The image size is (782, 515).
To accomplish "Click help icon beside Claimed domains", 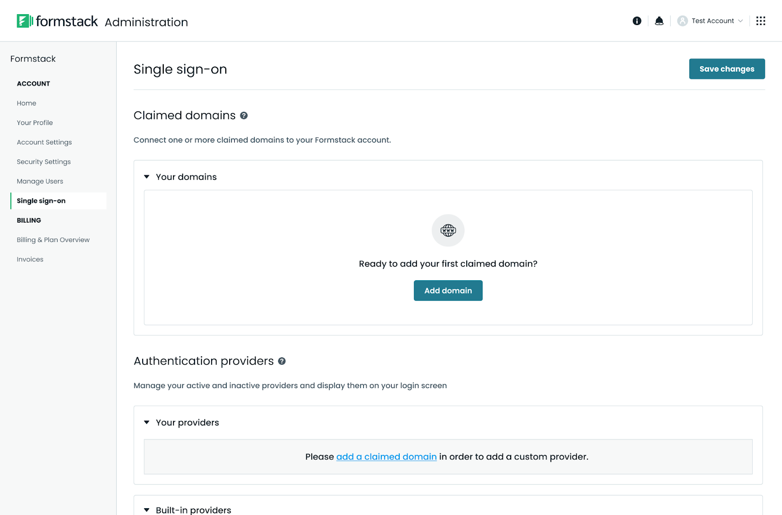I will pyautogui.click(x=244, y=116).
